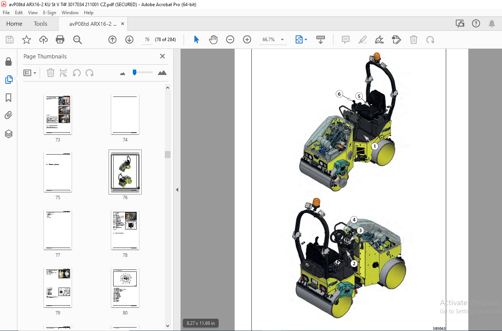Switch to the Home tab

(14, 24)
